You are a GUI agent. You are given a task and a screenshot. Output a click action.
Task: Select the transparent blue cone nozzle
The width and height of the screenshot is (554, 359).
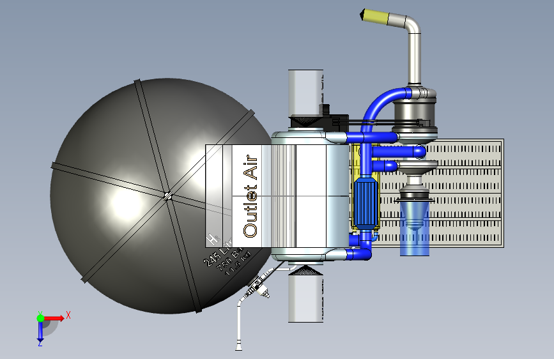pos(415,228)
